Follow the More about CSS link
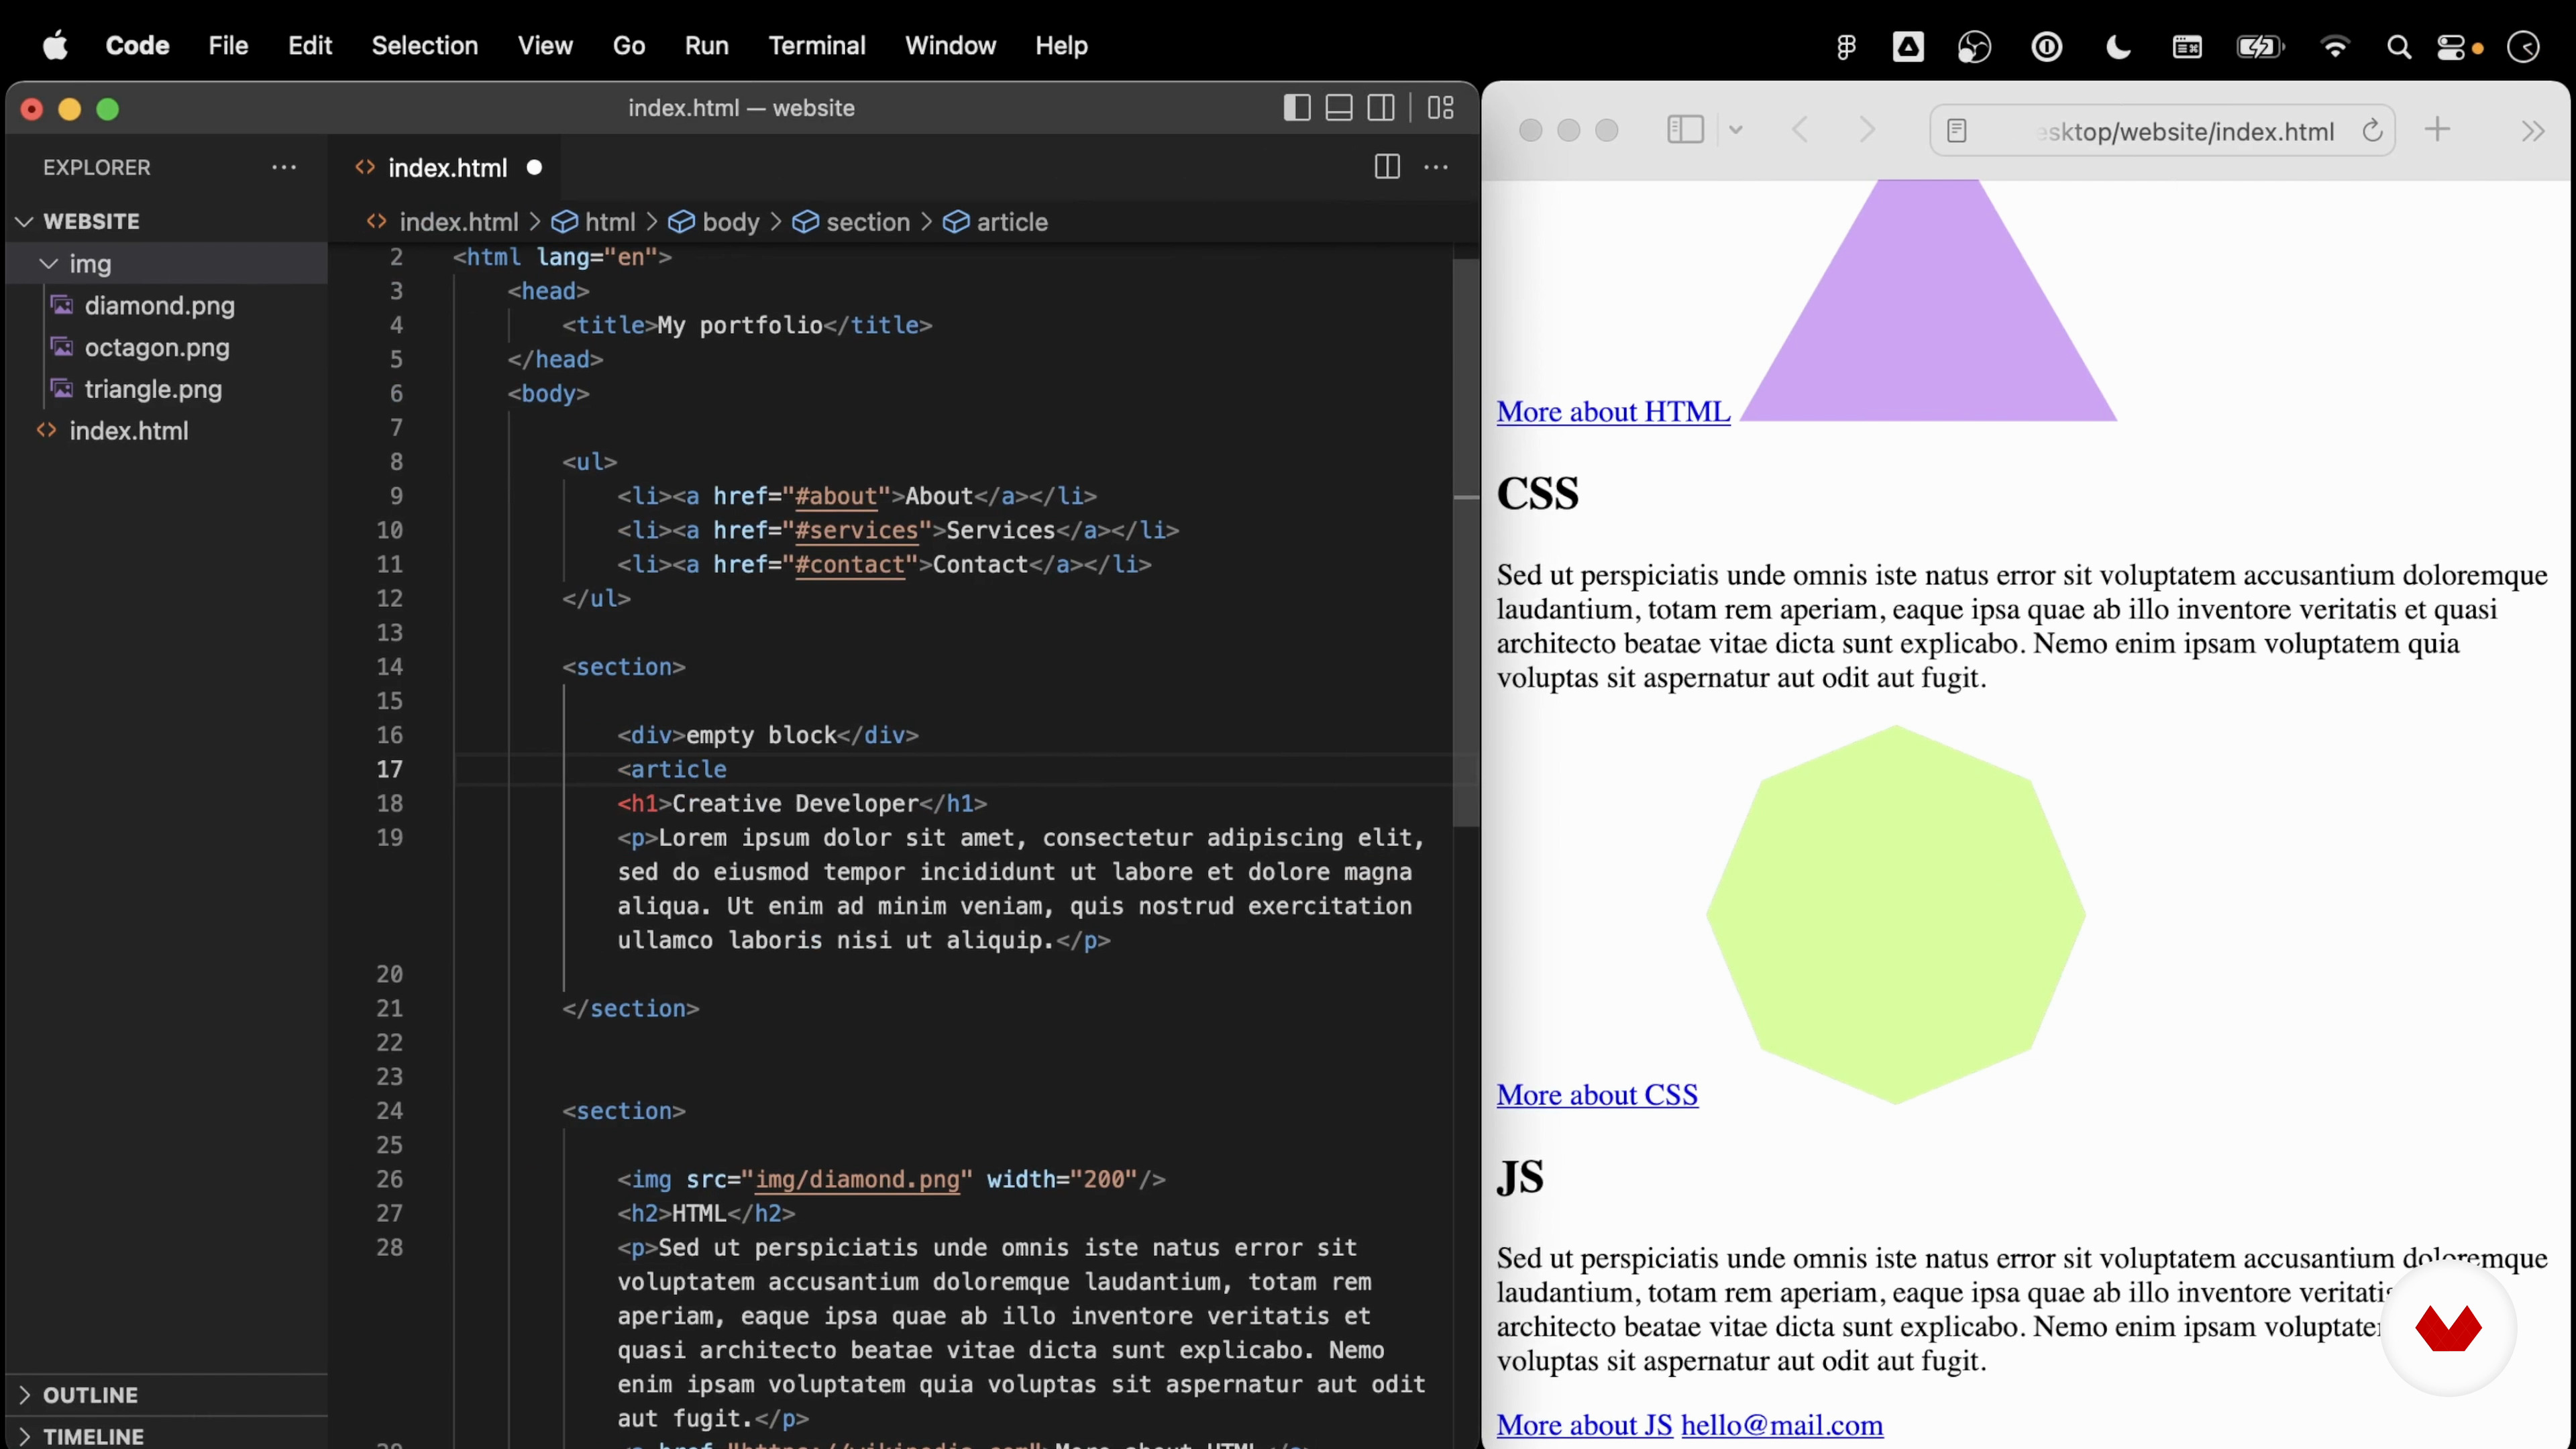 coord(1597,1095)
